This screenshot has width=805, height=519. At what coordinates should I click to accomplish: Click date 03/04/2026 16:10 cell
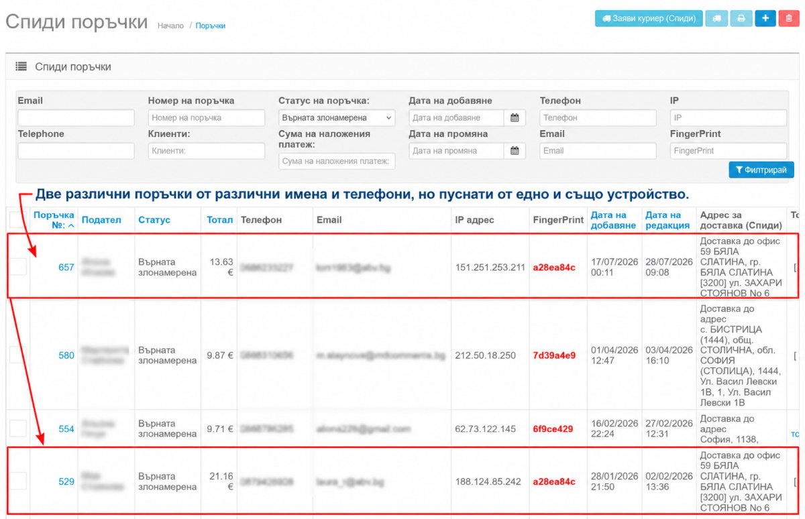tap(669, 355)
